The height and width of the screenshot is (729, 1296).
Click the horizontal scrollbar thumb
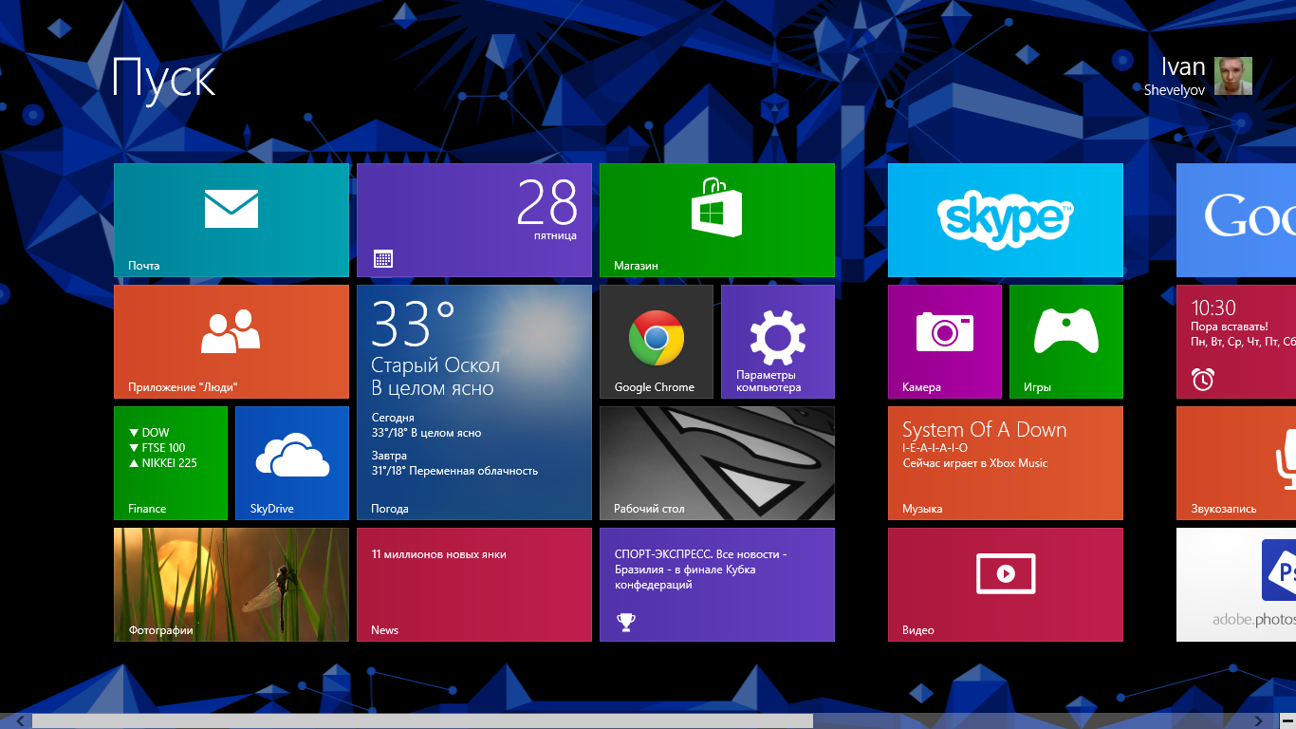click(x=422, y=721)
